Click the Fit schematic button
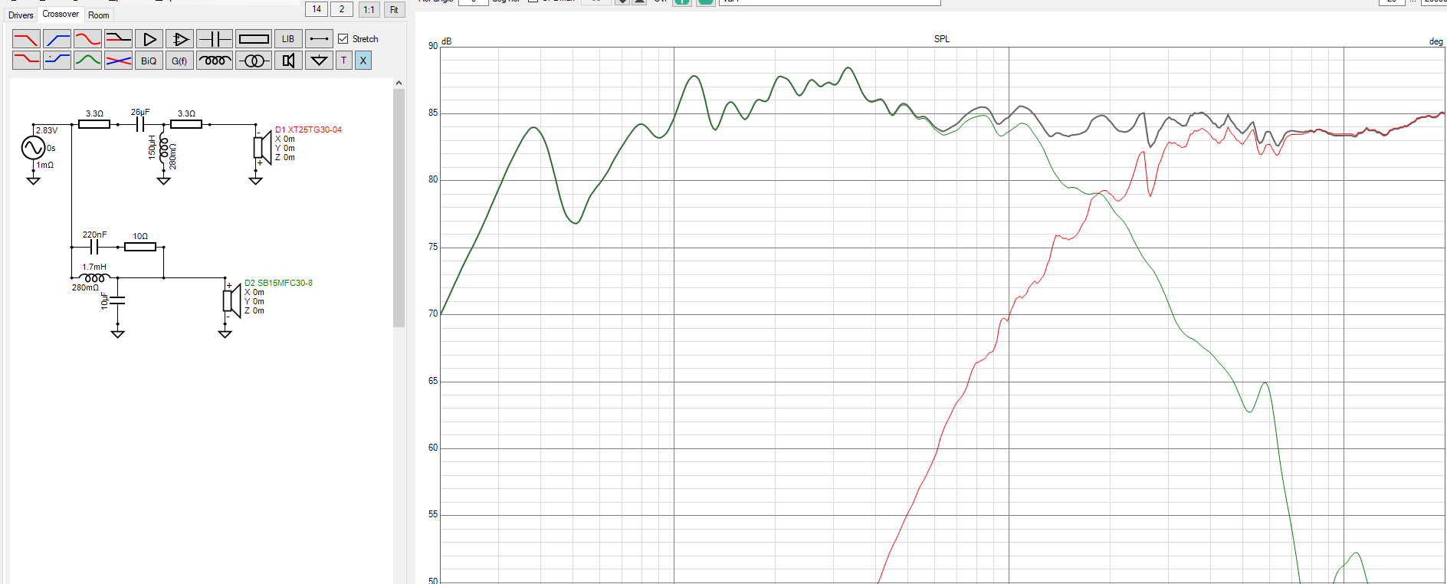 tap(394, 9)
